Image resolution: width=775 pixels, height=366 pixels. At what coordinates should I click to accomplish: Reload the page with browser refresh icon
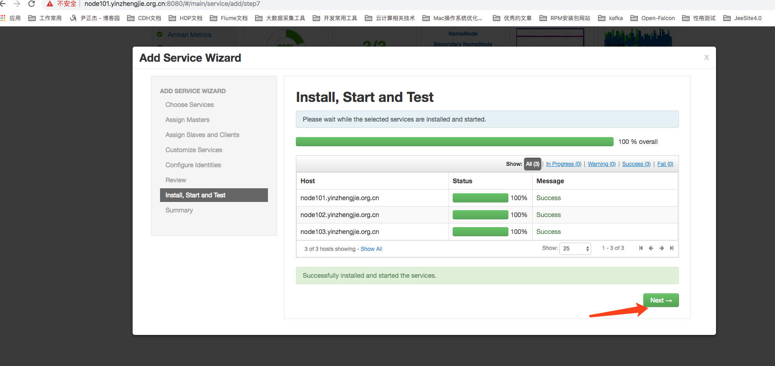(x=32, y=4)
